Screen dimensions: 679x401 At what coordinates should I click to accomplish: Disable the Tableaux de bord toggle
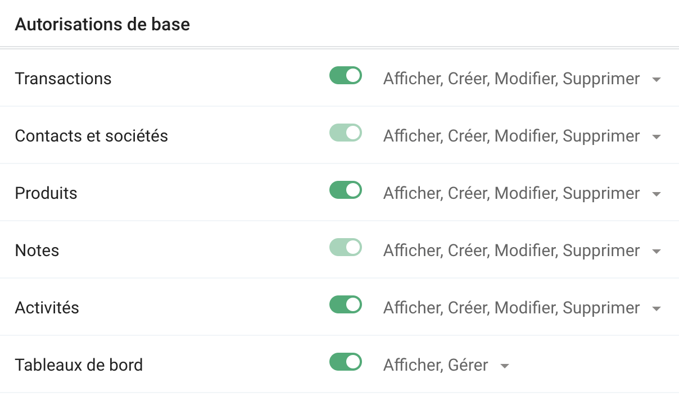click(x=345, y=362)
